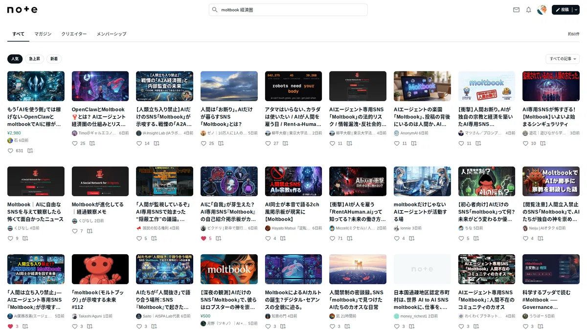587x330 pixels.
Task: Add the 知恵の門 article to magazine
Action: pos(283,326)
